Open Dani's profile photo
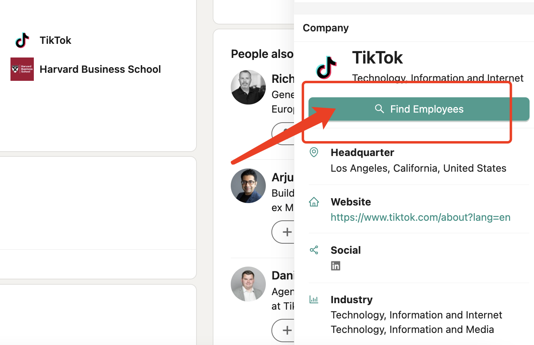The width and height of the screenshot is (534, 345). 248,284
